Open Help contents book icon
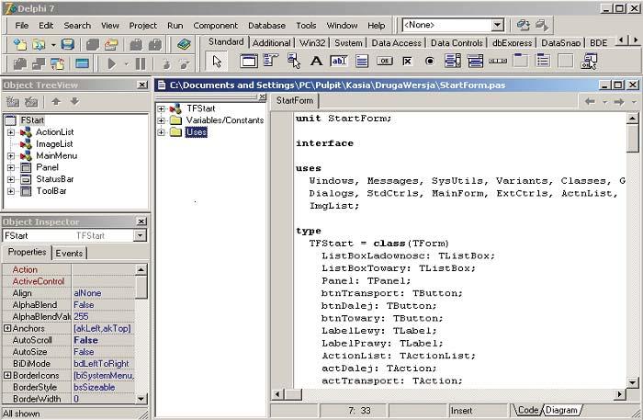The height and width of the screenshot is (420, 643). pyautogui.click(x=184, y=44)
